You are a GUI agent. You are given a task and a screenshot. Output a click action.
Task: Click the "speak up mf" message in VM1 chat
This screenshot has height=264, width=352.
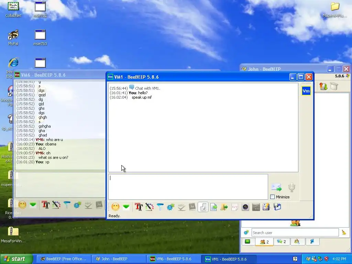(x=142, y=97)
